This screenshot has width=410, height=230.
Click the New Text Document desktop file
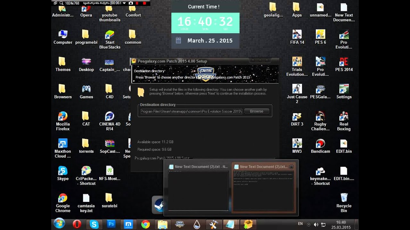(x=344, y=12)
